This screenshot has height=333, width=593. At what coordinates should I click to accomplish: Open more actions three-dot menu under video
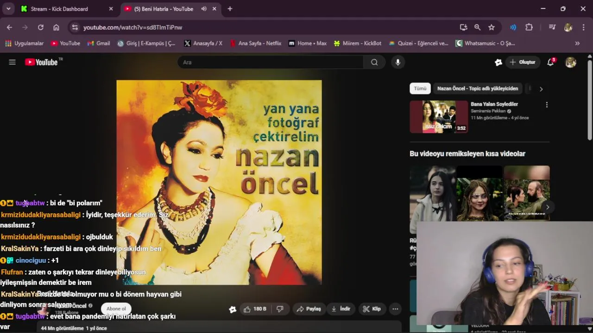[x=395, y=309]
